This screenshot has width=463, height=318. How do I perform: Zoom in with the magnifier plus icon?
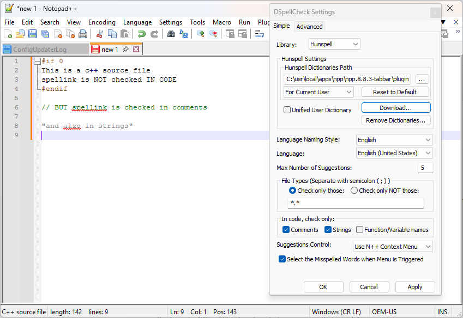pyautogui.click(x=201, y=34)
